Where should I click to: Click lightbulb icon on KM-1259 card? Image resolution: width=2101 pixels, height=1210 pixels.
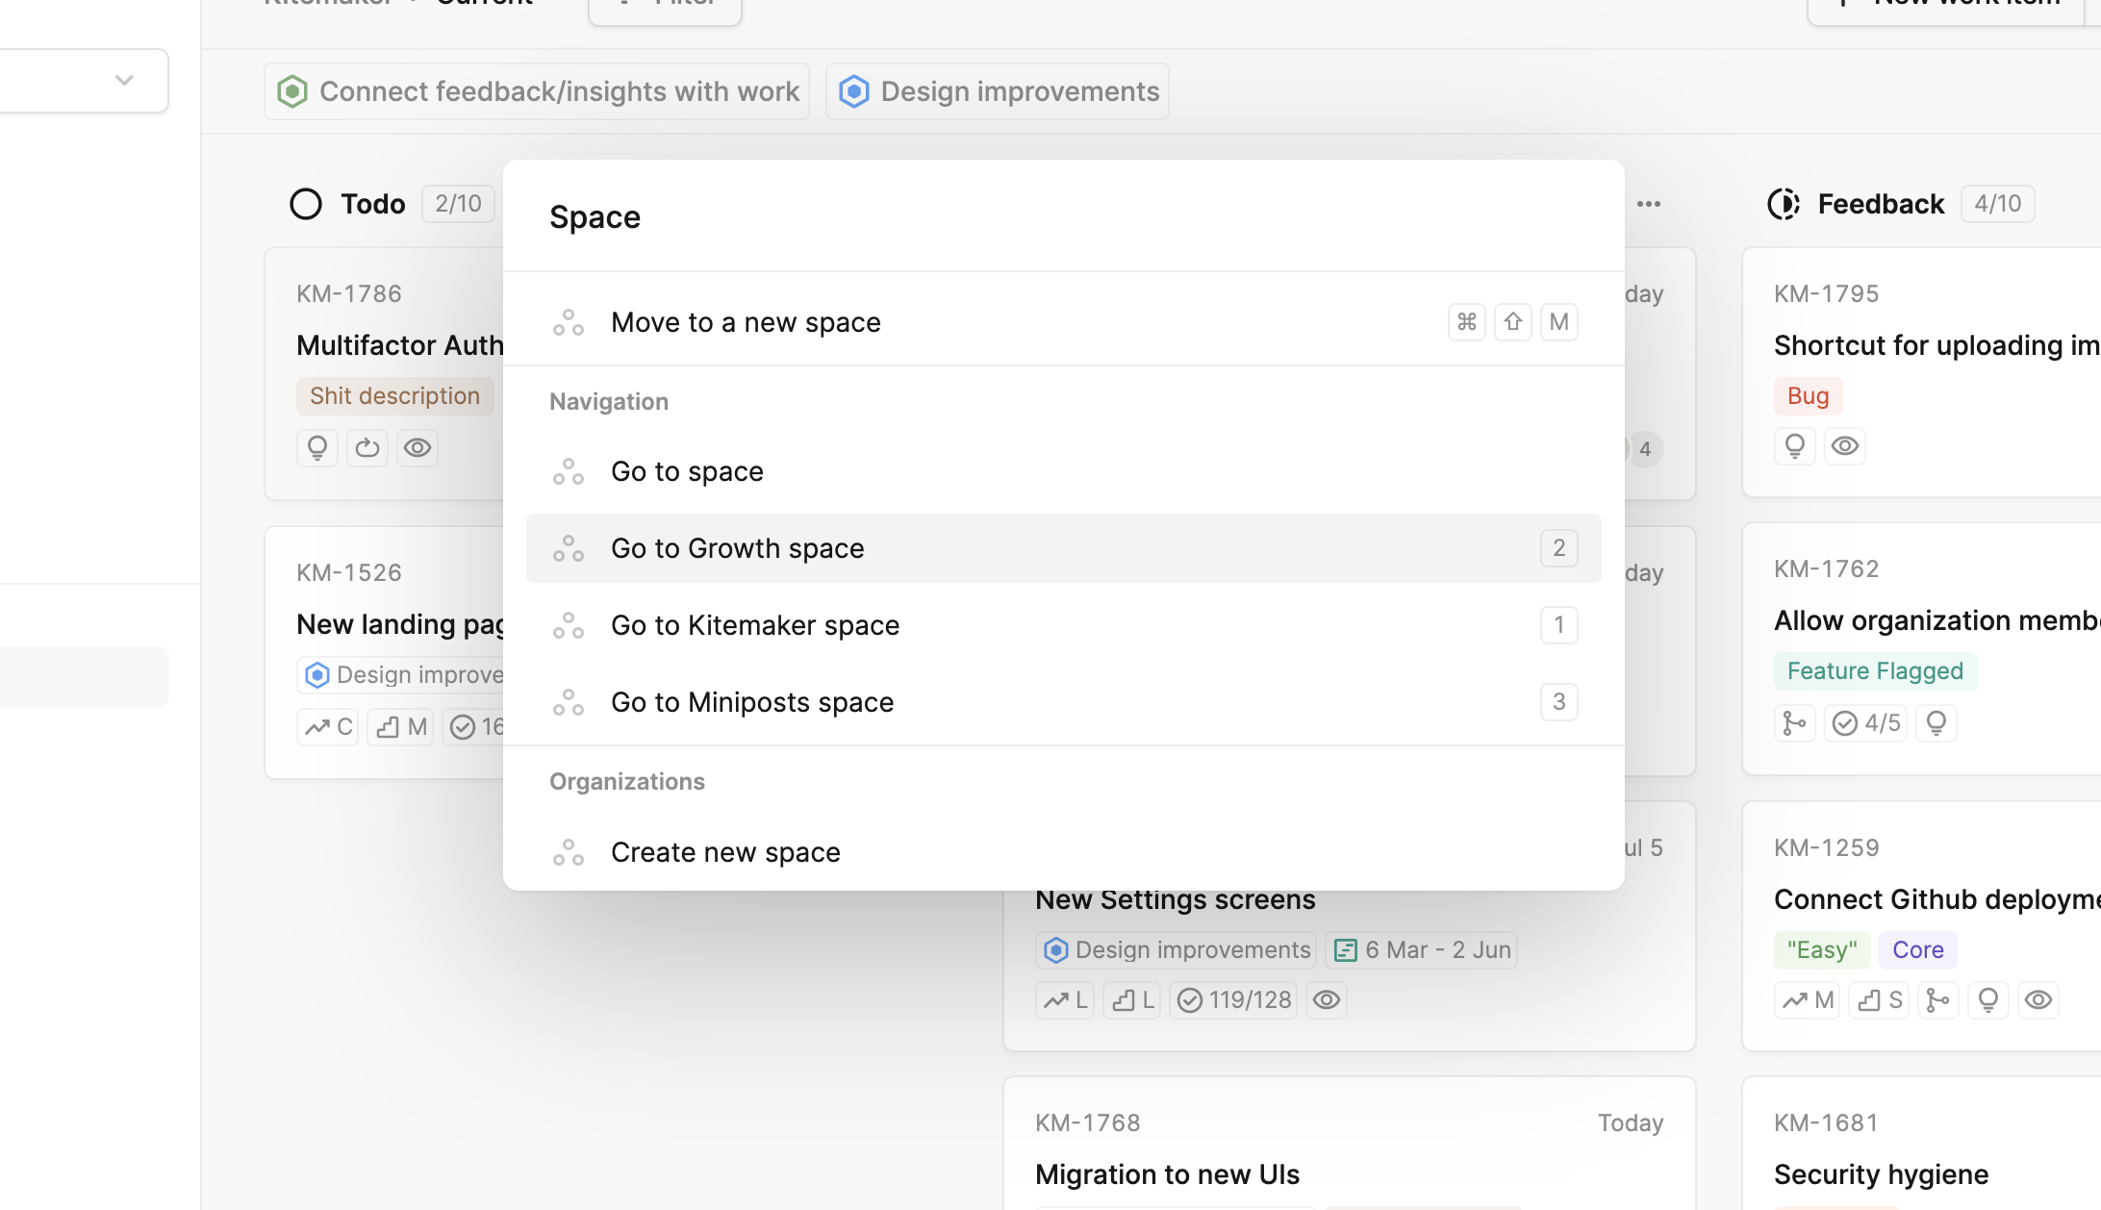coord(1988,1000)
